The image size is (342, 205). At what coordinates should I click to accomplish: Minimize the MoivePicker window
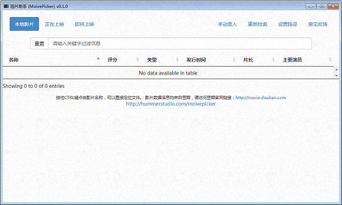(x=311, y=6)
